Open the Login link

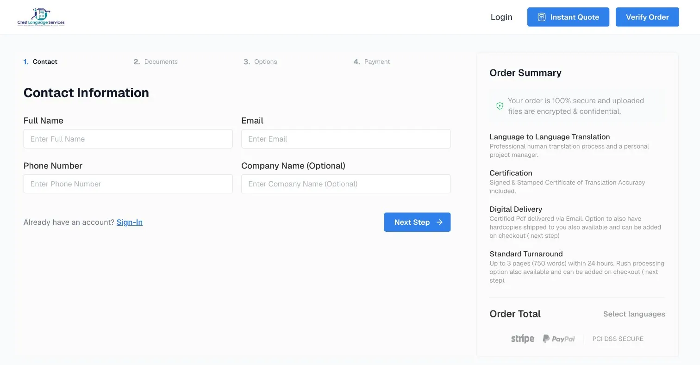click(501, 17)
